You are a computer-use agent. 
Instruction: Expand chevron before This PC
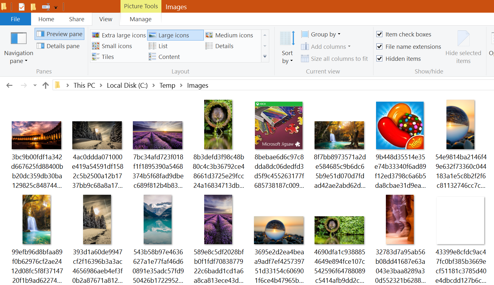point(68,85)
